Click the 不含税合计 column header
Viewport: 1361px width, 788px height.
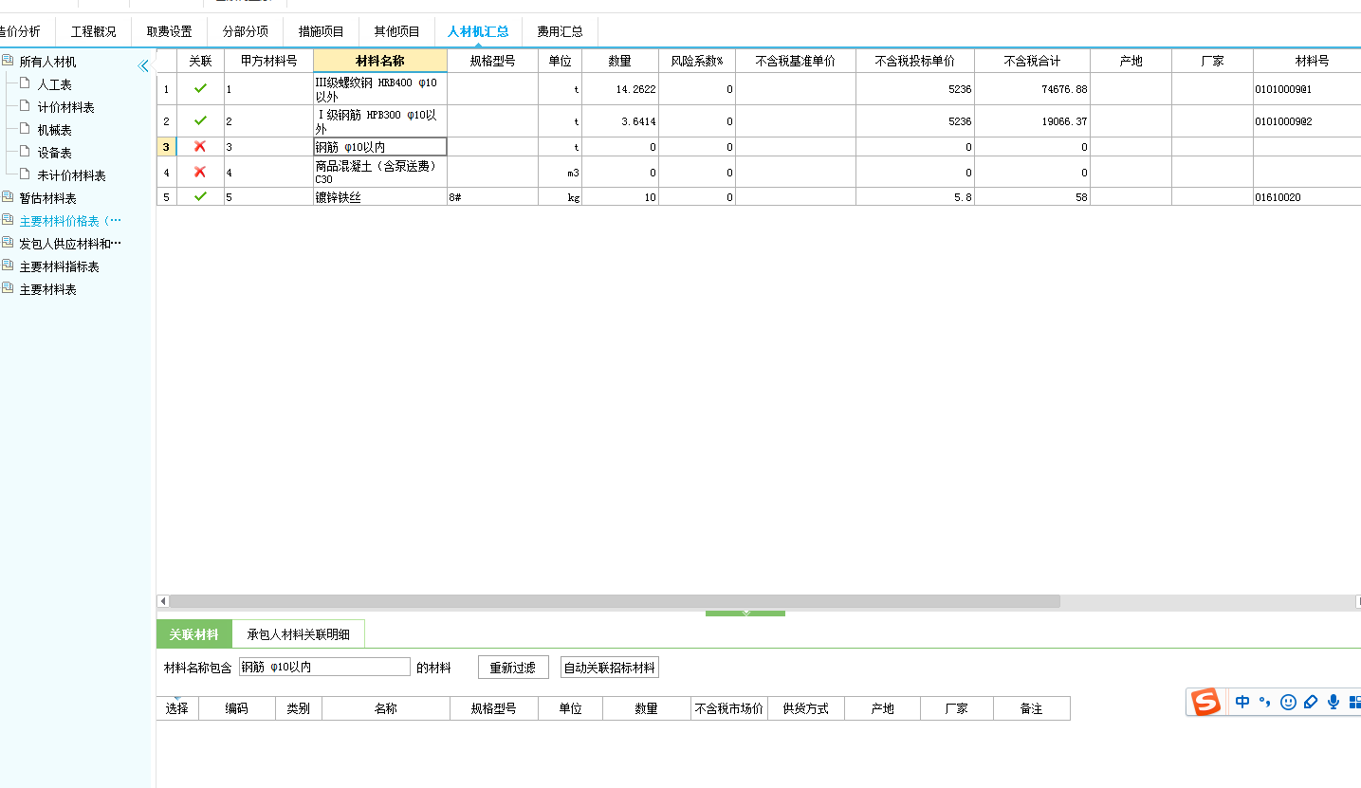[1032, 61]
